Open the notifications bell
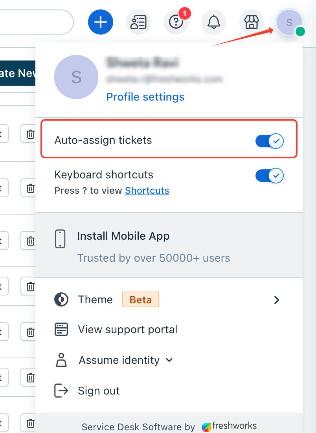 pos(214,22)
